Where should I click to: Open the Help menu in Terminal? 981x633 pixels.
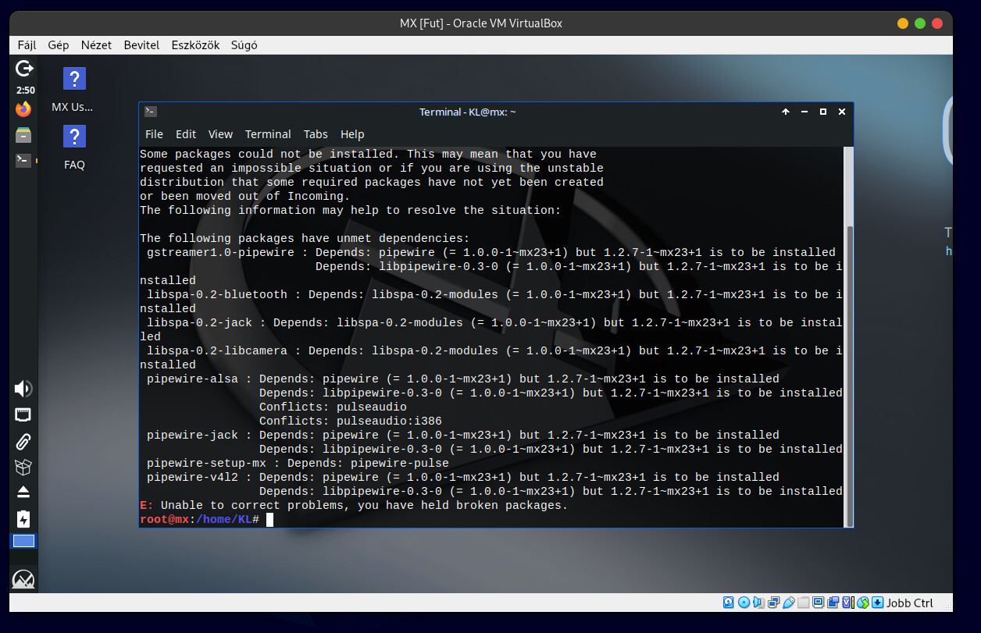click(x=352, y=134)
